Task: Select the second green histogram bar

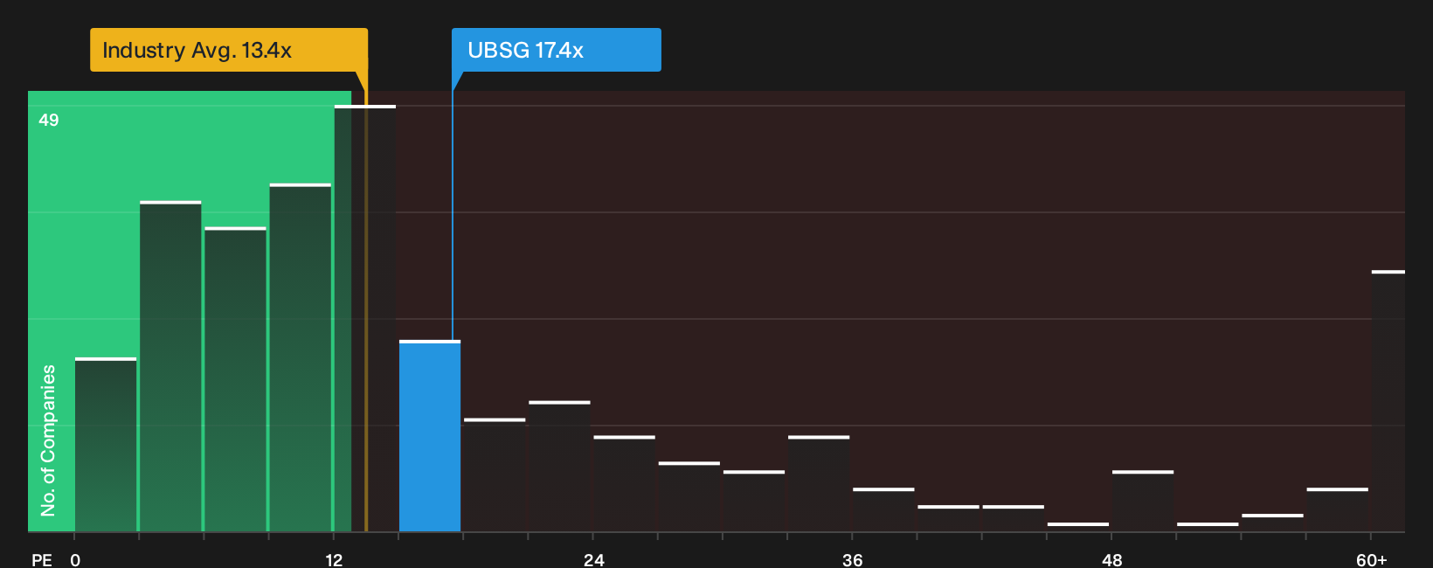Action: click(x=170, y=366)
